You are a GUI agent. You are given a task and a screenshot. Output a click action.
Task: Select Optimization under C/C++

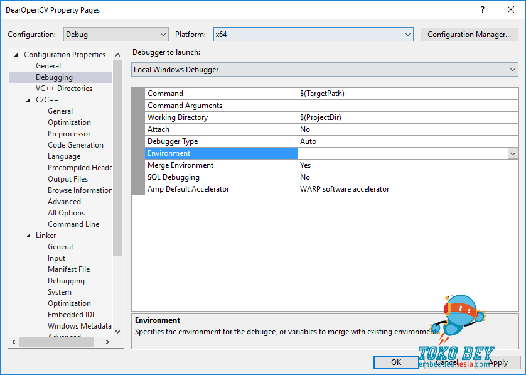click(x=69, y=122)
